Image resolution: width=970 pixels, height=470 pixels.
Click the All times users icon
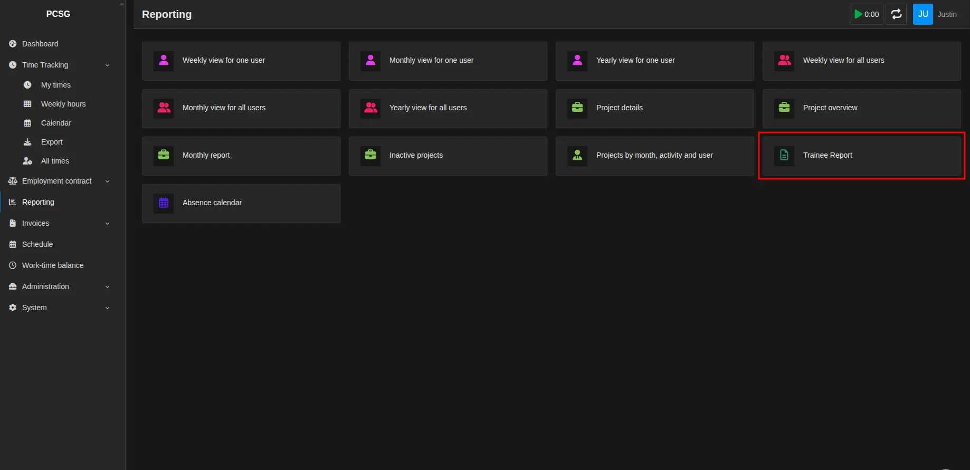[x=27, y=161]
